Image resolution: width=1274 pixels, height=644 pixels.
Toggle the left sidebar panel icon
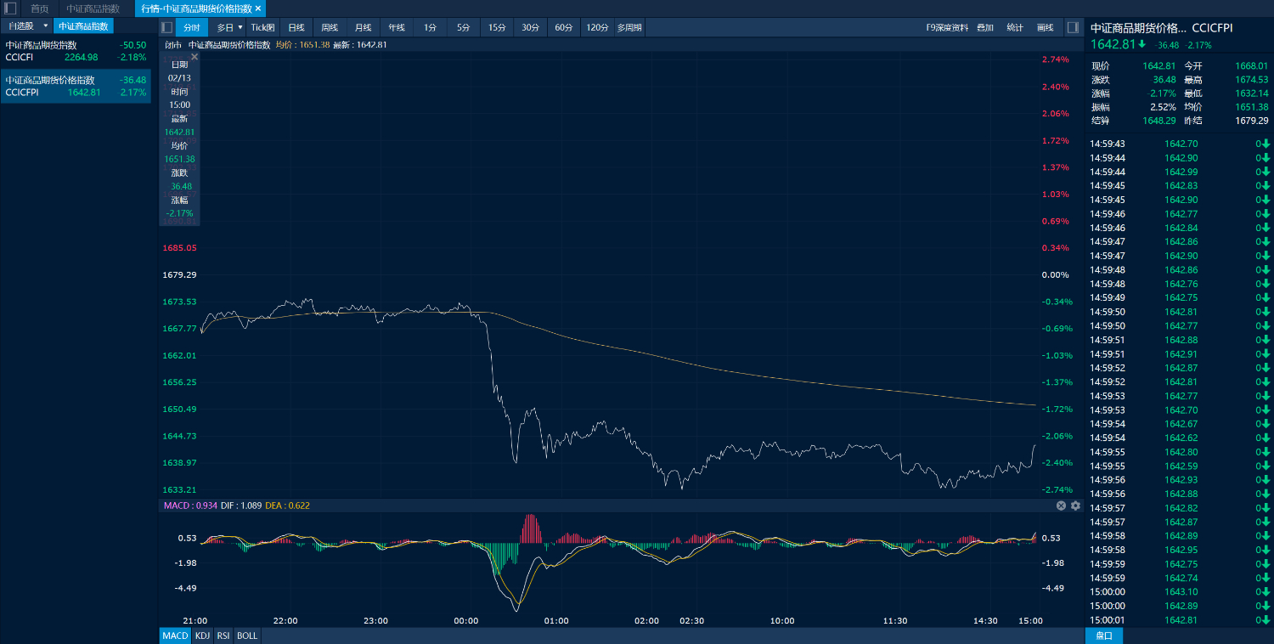tap(10, 8)
